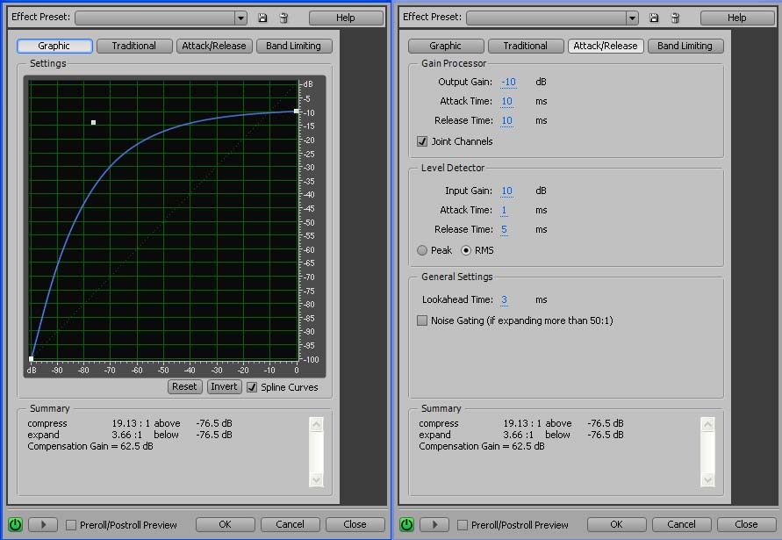Uncheck the Spline Curves checkbox
The height and width of the screenshot is (540, 782).
252,387
